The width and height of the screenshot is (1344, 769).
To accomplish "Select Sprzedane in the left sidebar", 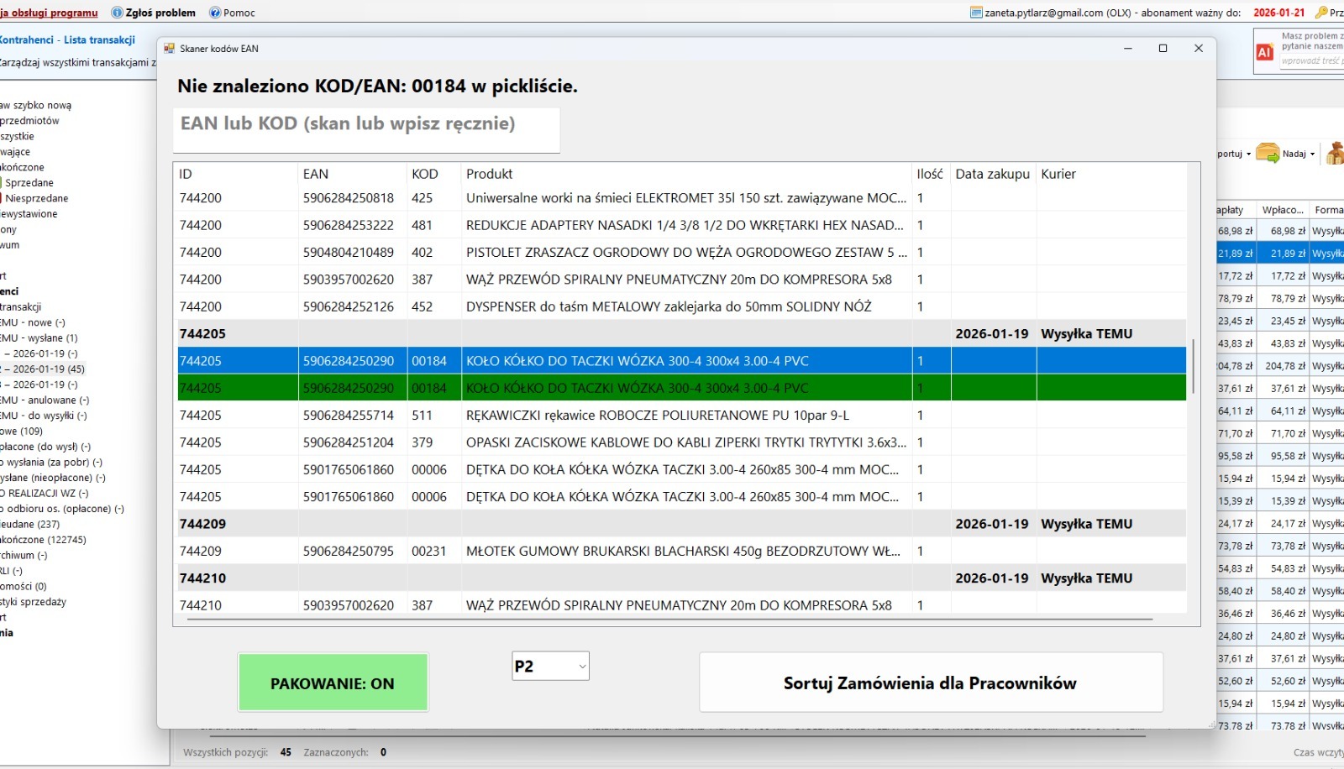I will pyautogui.click(x=29, y=183).
